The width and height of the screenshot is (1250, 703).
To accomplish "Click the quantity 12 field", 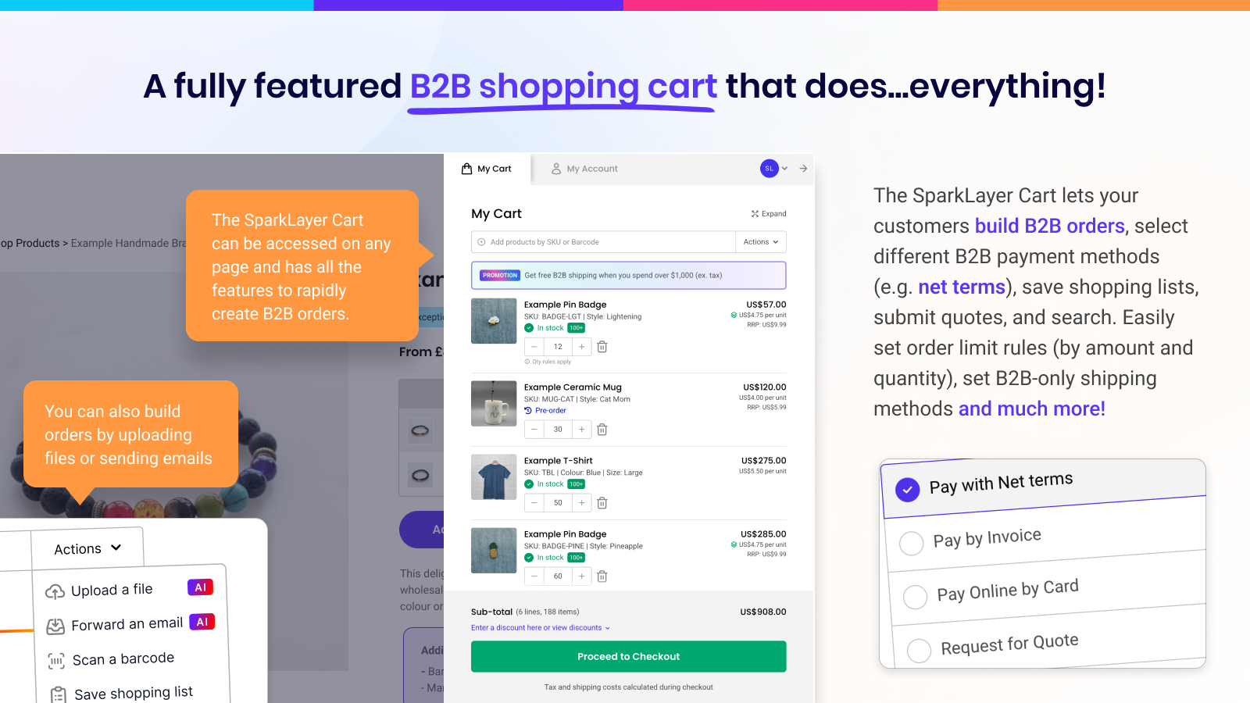I will (x=558, y=347).
